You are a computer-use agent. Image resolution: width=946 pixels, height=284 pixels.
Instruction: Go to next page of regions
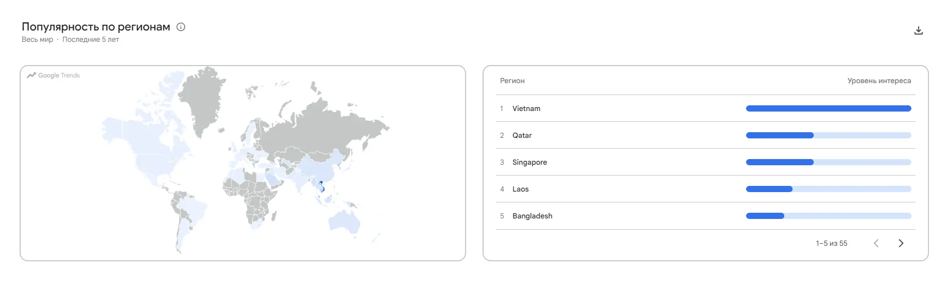(901, 243)
